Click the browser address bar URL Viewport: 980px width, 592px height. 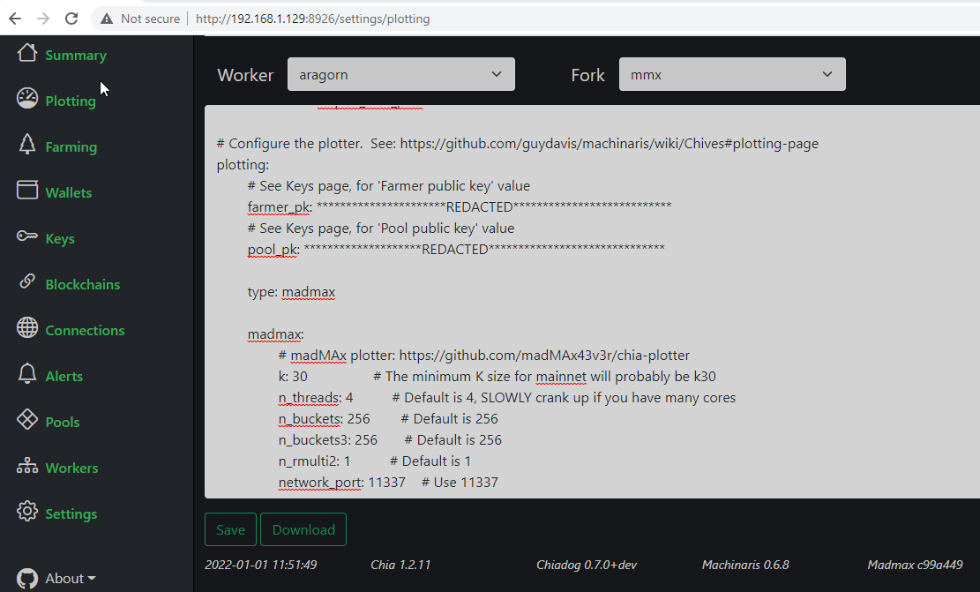click(x=312, y=19)
